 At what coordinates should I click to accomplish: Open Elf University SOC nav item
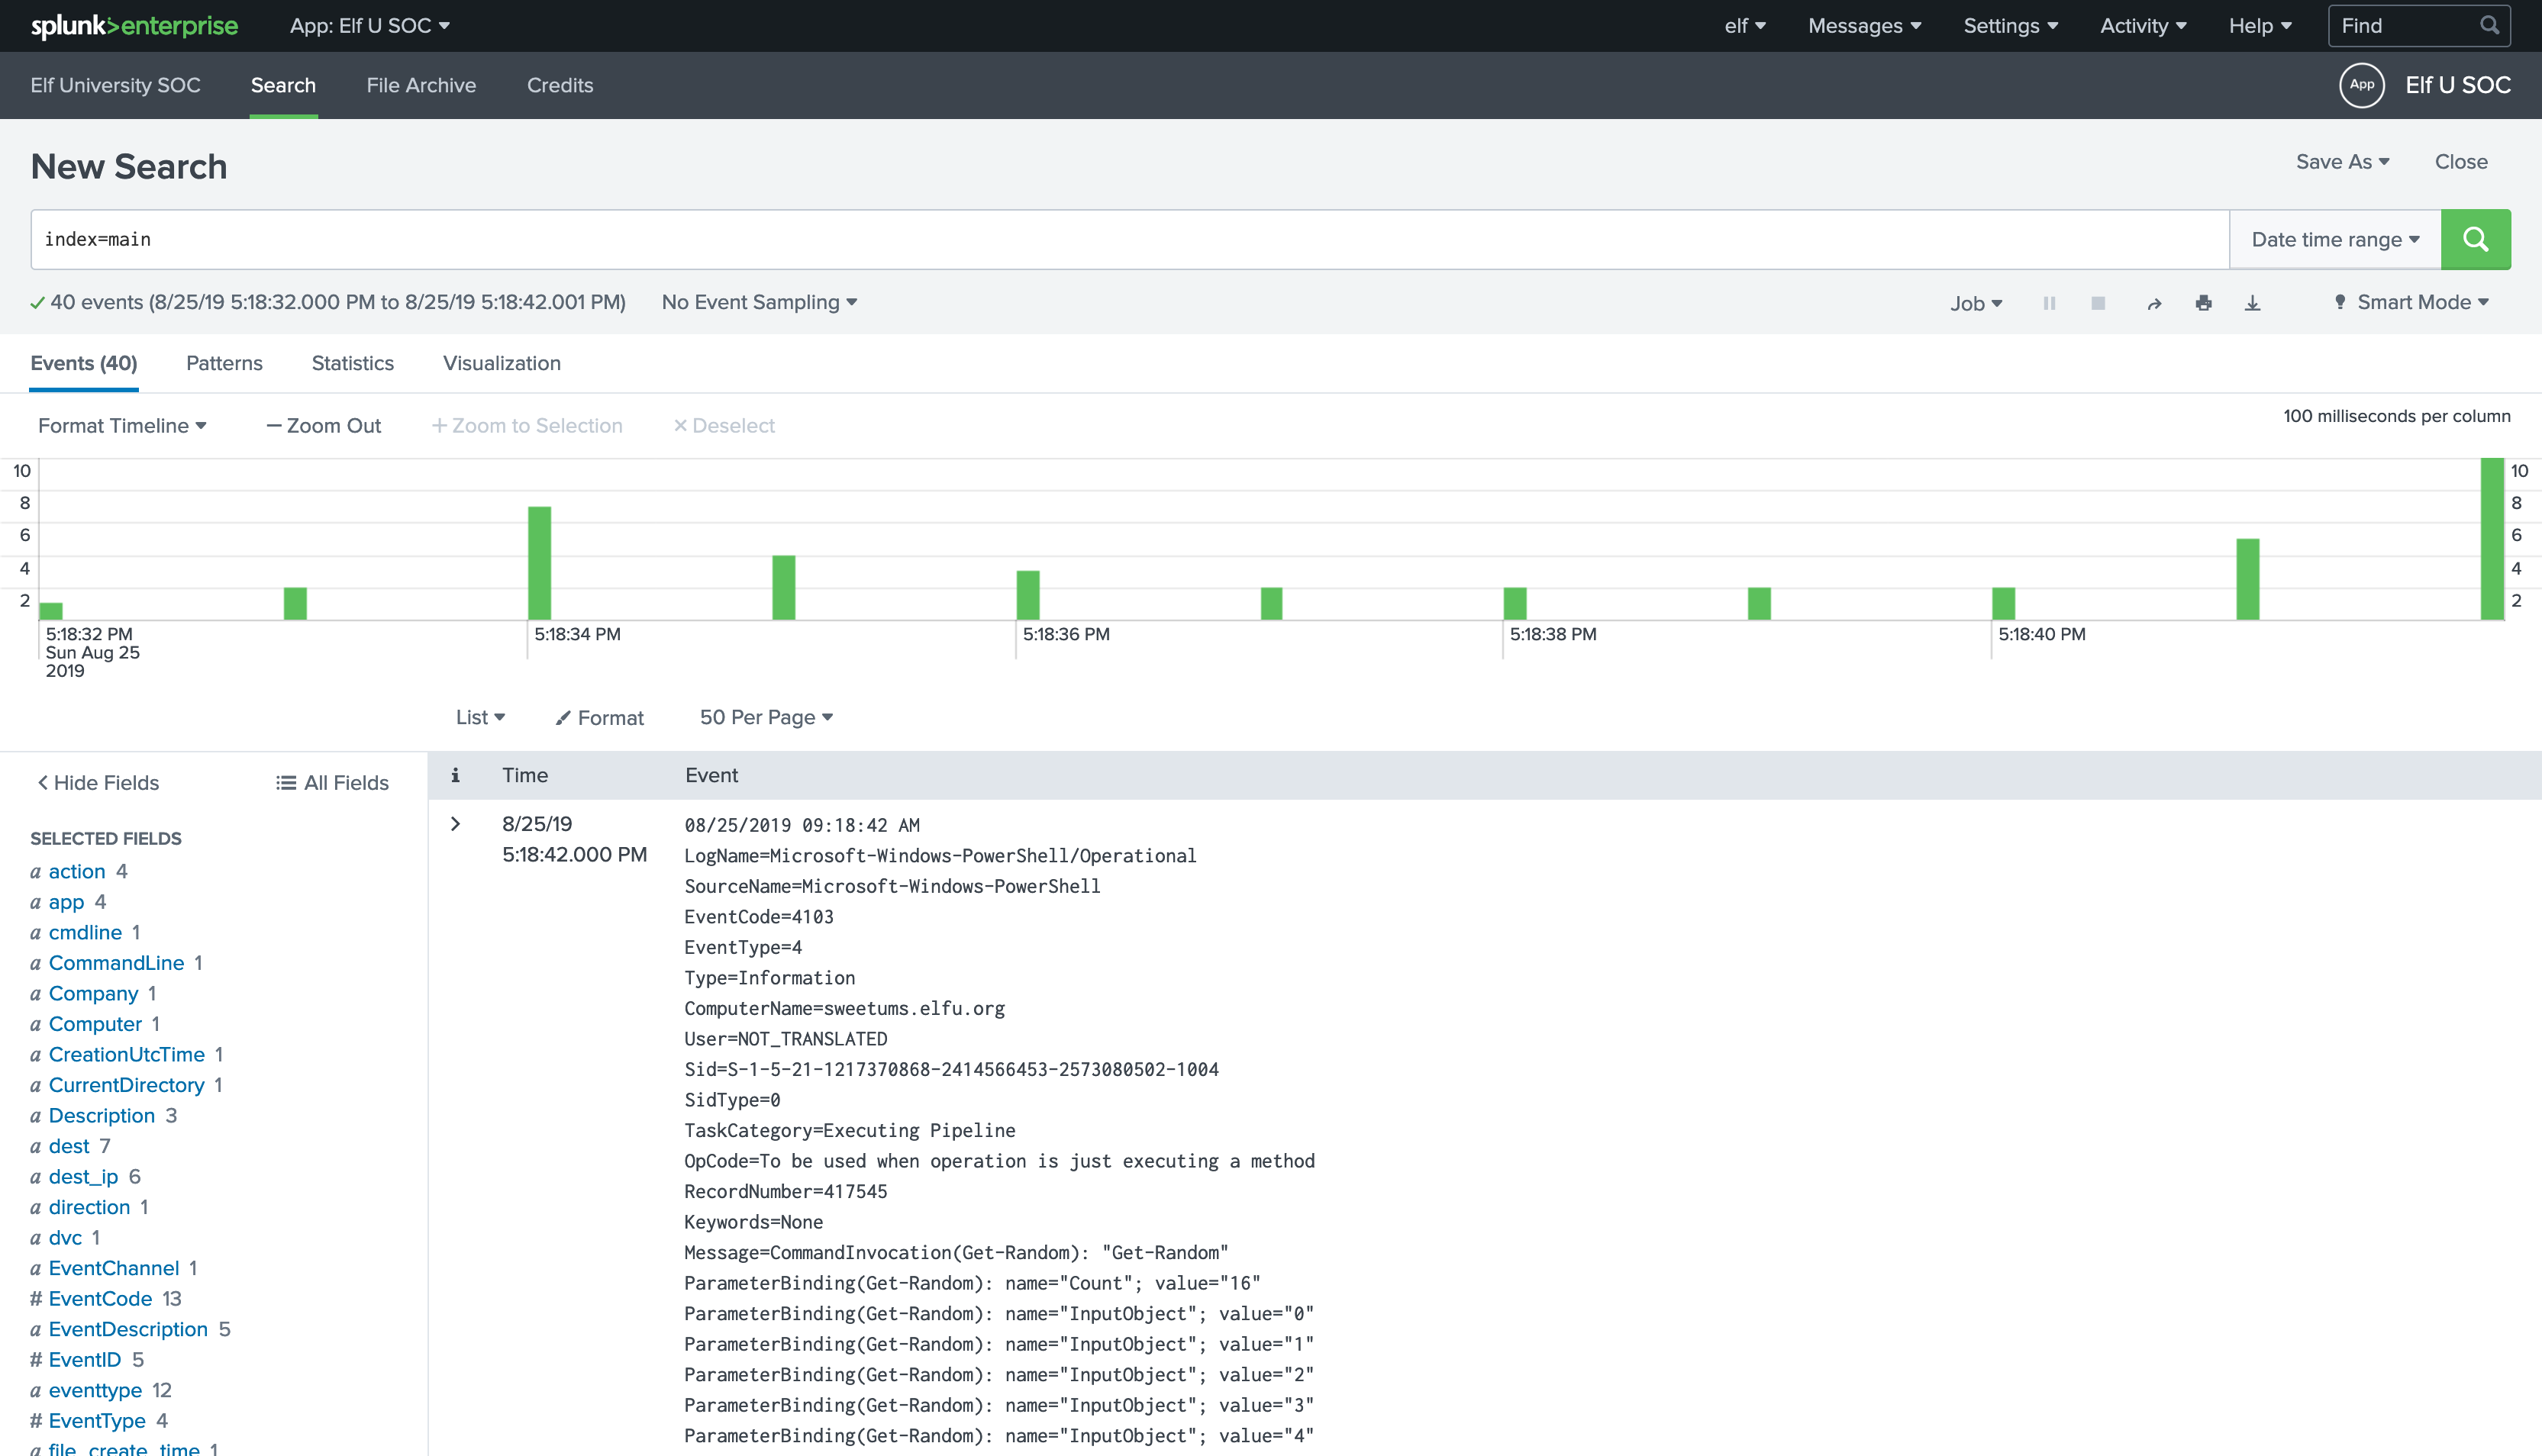pos(115,85)
